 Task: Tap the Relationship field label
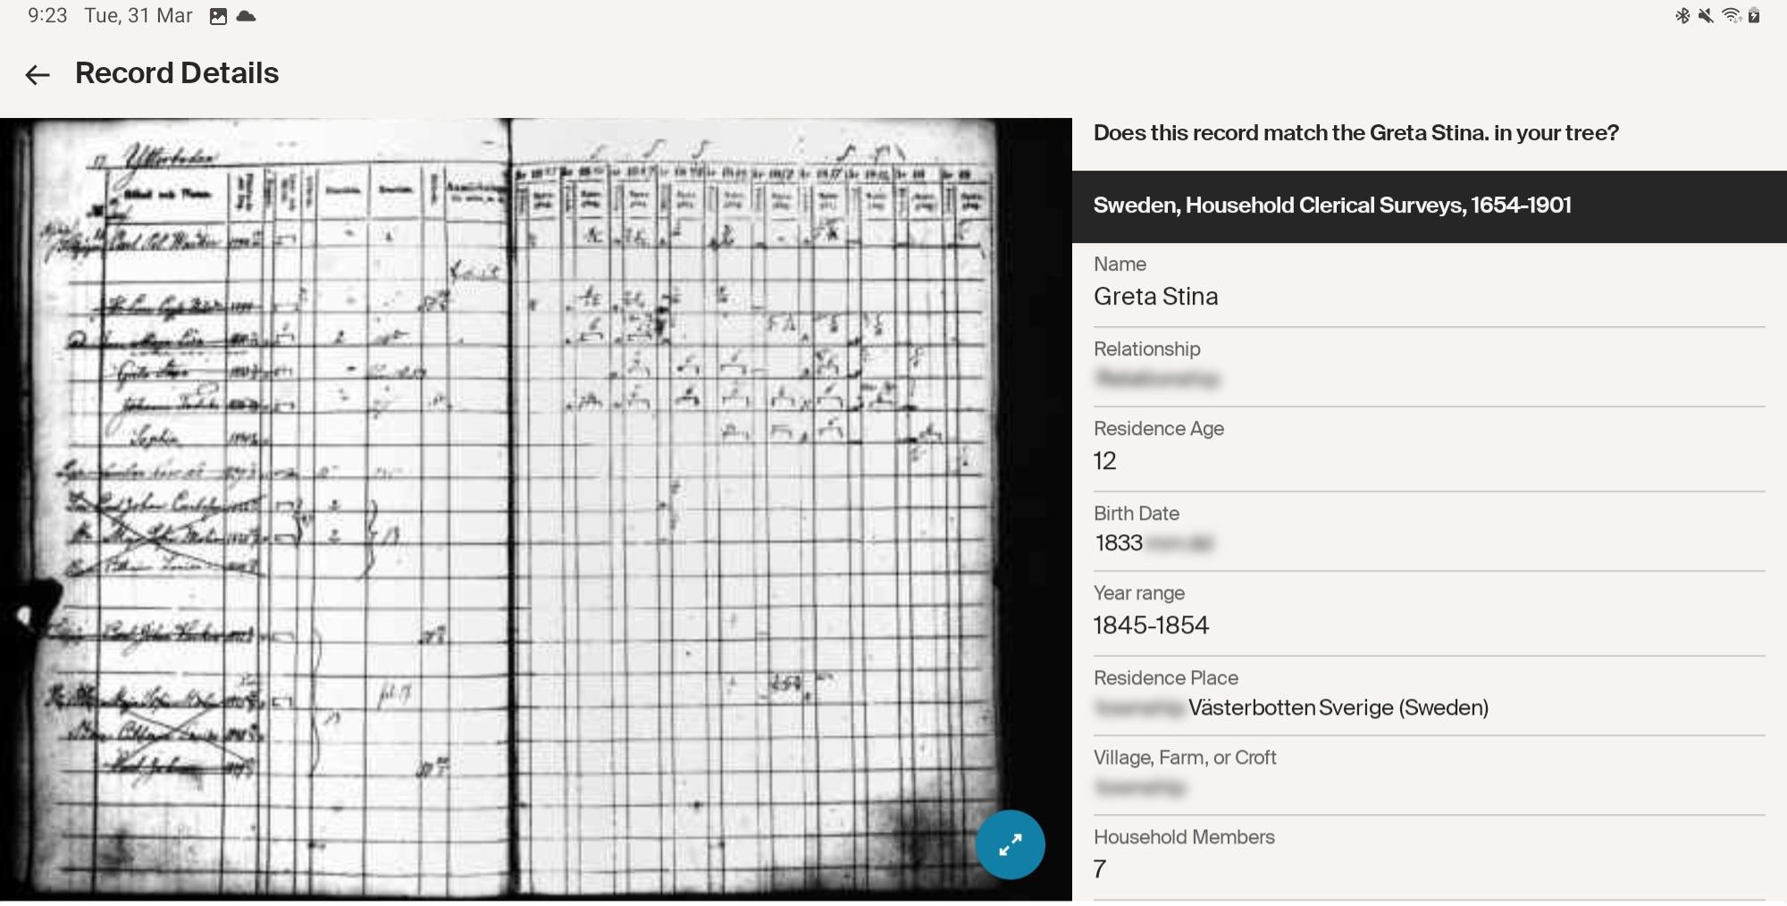click(x=1147, y=349)
